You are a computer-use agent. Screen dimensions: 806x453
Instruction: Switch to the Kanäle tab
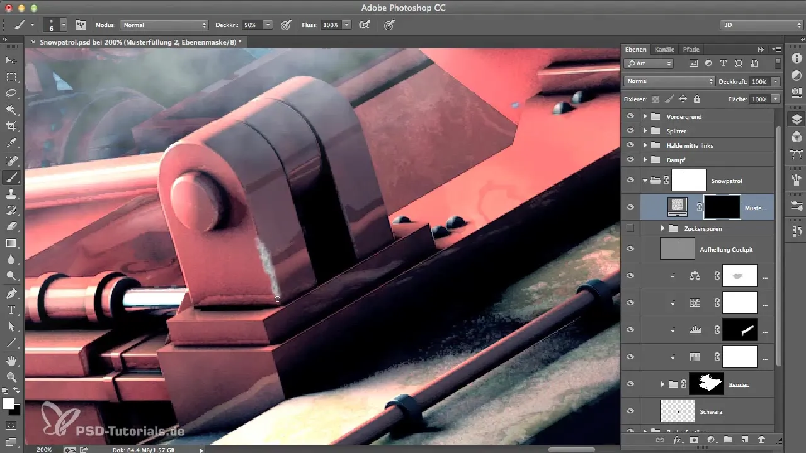point(664,49)
